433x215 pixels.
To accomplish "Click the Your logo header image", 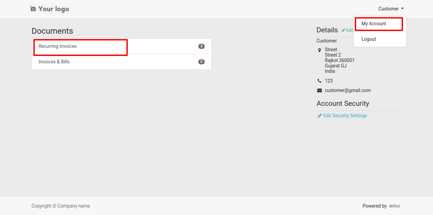I will point(50,9).
